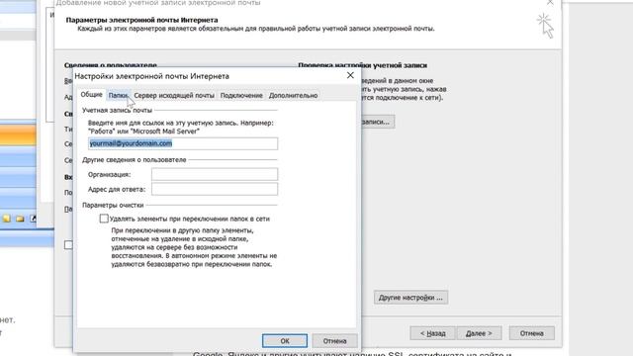The height and width of the screenshot is (356, 633).
Task: Switch to the Общие tab
Action: point(91,95)
